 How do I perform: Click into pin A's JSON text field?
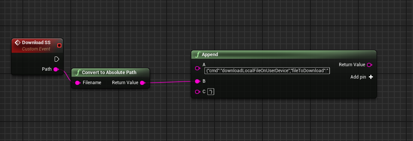tap(267, 70)
